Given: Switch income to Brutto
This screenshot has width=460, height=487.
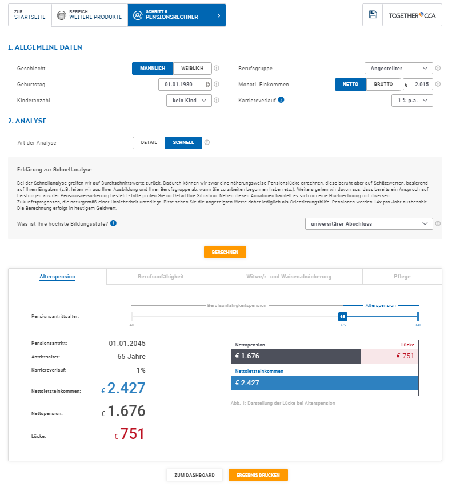Looking at the screenshot, I should [383, 85].
